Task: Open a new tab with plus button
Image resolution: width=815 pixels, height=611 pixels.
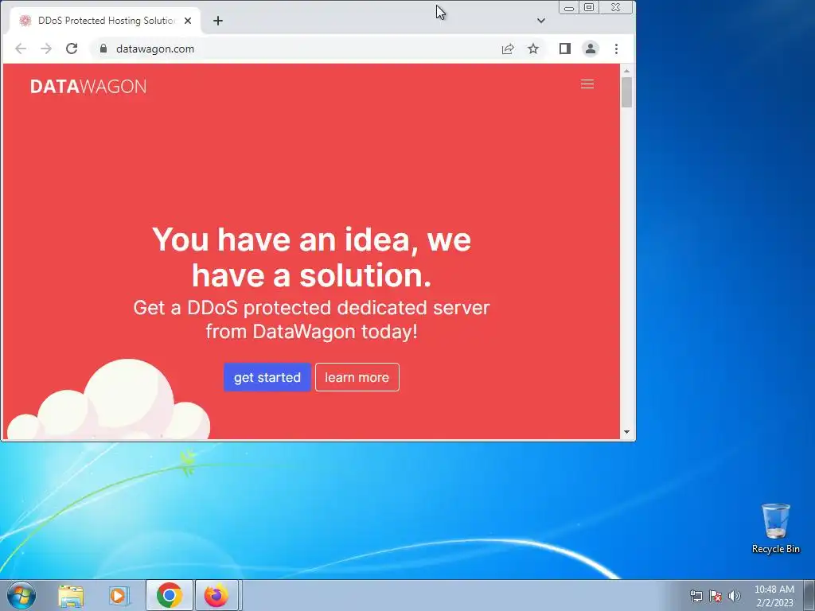Action: pyautogui.click(x=218, y=21)
